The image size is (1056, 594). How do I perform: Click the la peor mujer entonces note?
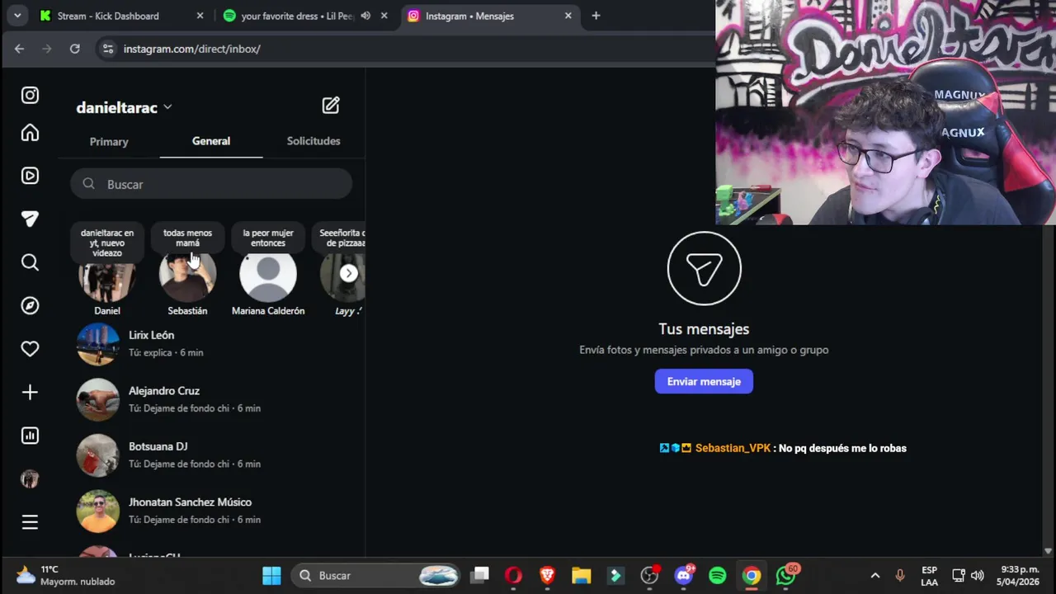(x=268, y=238)
